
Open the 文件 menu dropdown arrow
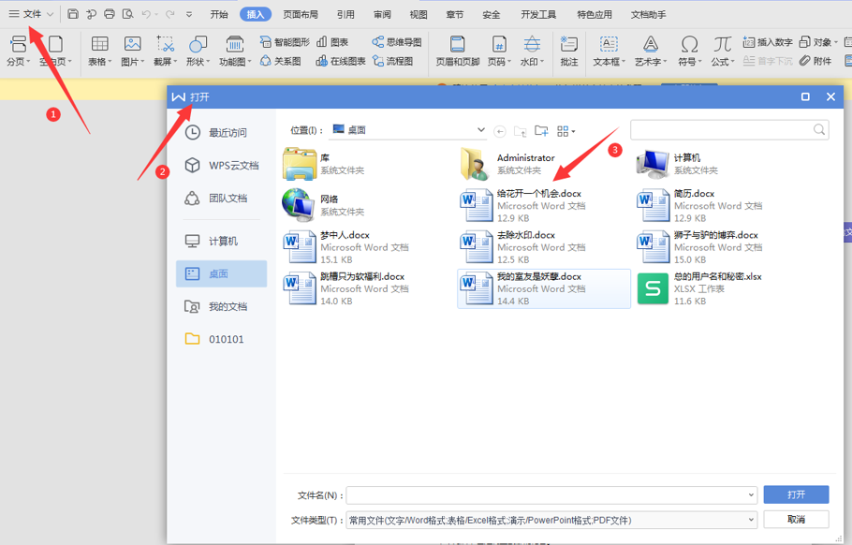click(x=50, y=14)
